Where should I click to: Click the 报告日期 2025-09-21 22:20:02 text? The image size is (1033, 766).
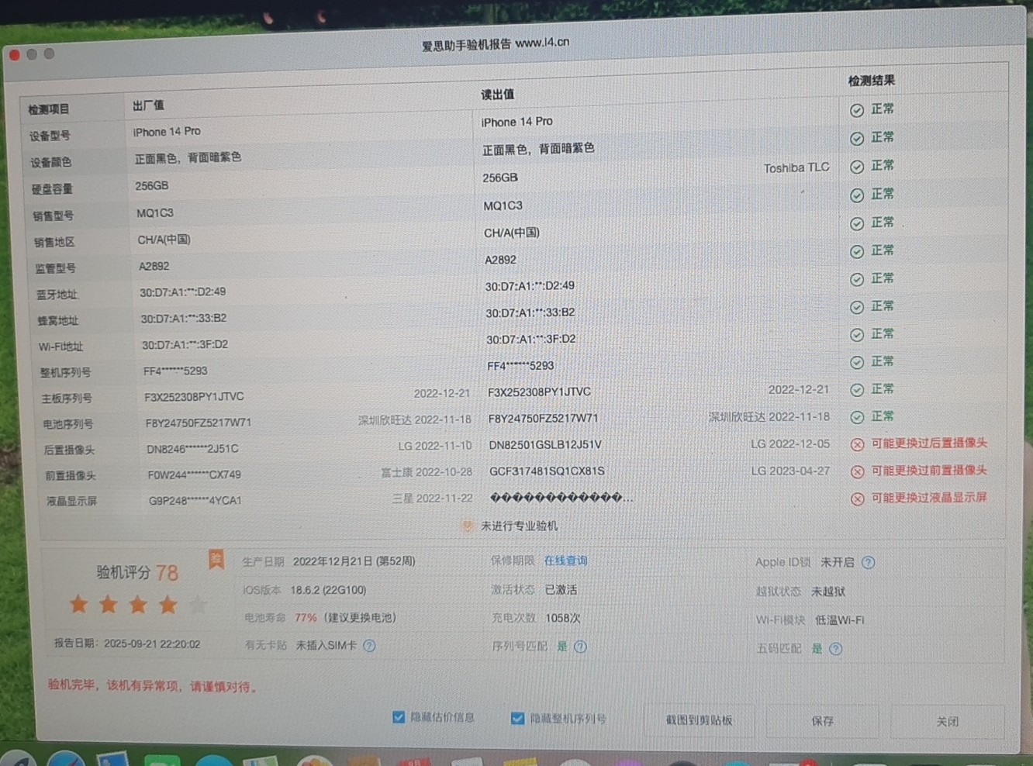tap(127, 644)
